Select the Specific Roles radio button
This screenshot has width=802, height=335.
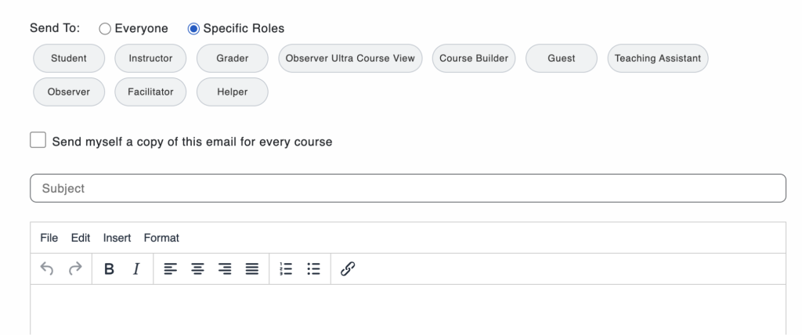[x=193, y=29]
